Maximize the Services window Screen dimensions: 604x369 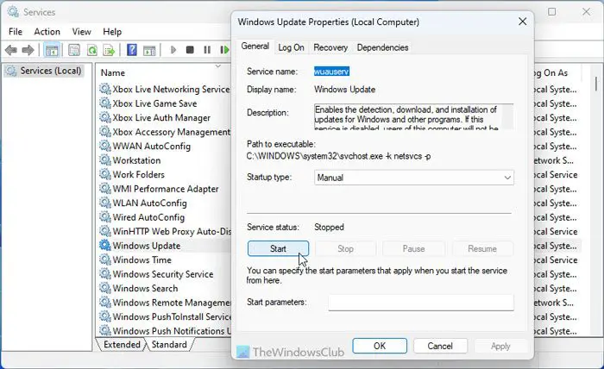pyautogui.click(x=551, y=12)
